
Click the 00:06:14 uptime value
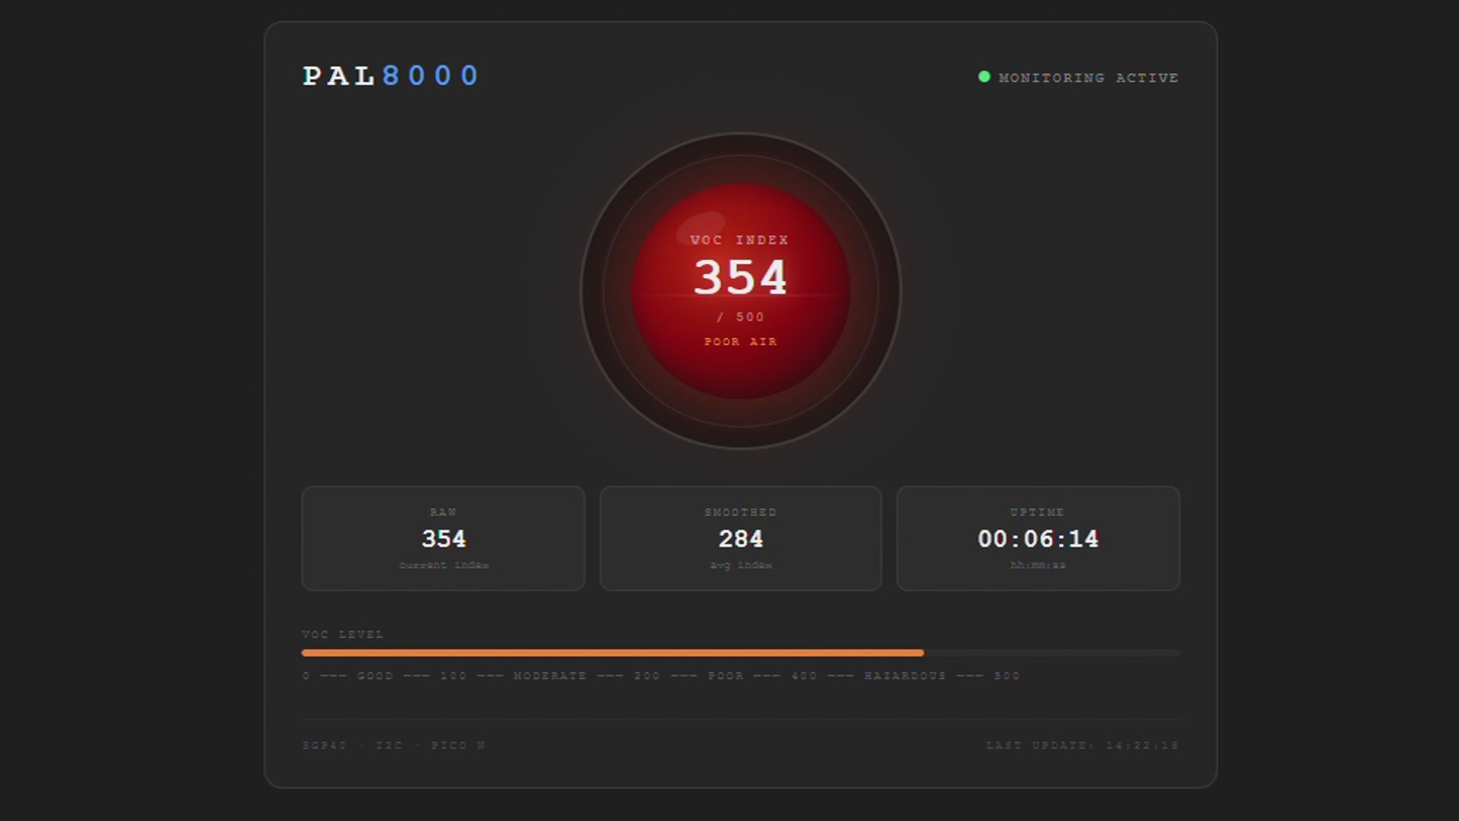1037,539
